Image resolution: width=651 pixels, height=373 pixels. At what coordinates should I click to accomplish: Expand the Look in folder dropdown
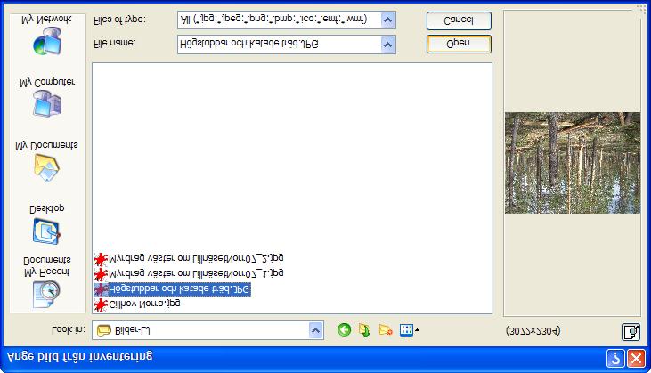click(x=315, y=330)
